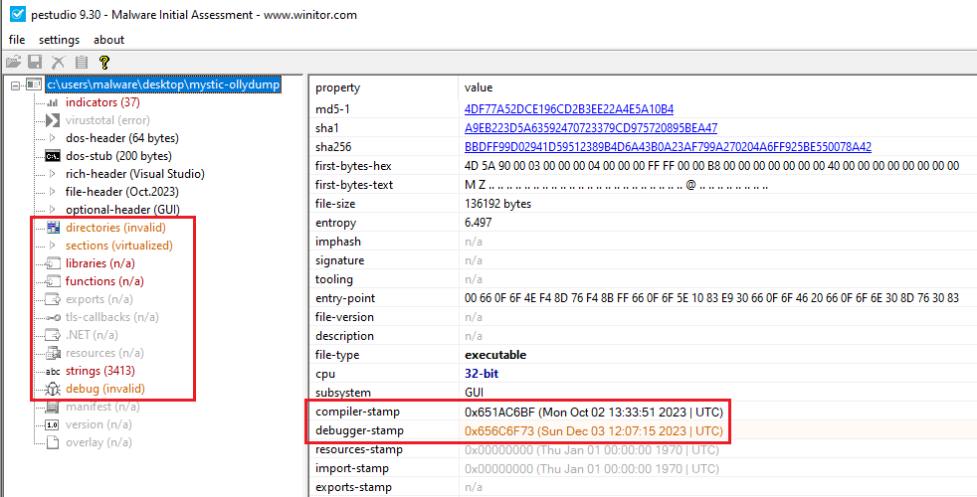This screenshot has width=977, height=497.
Task: Select dos-stub (200 bytes) item
Action: tap(118, 156)
